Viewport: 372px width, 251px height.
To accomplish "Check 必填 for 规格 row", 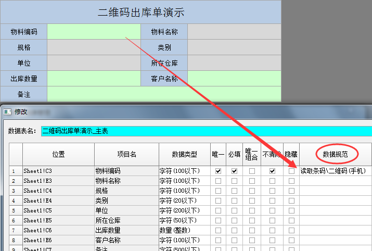I will click(x=234, y=191).
